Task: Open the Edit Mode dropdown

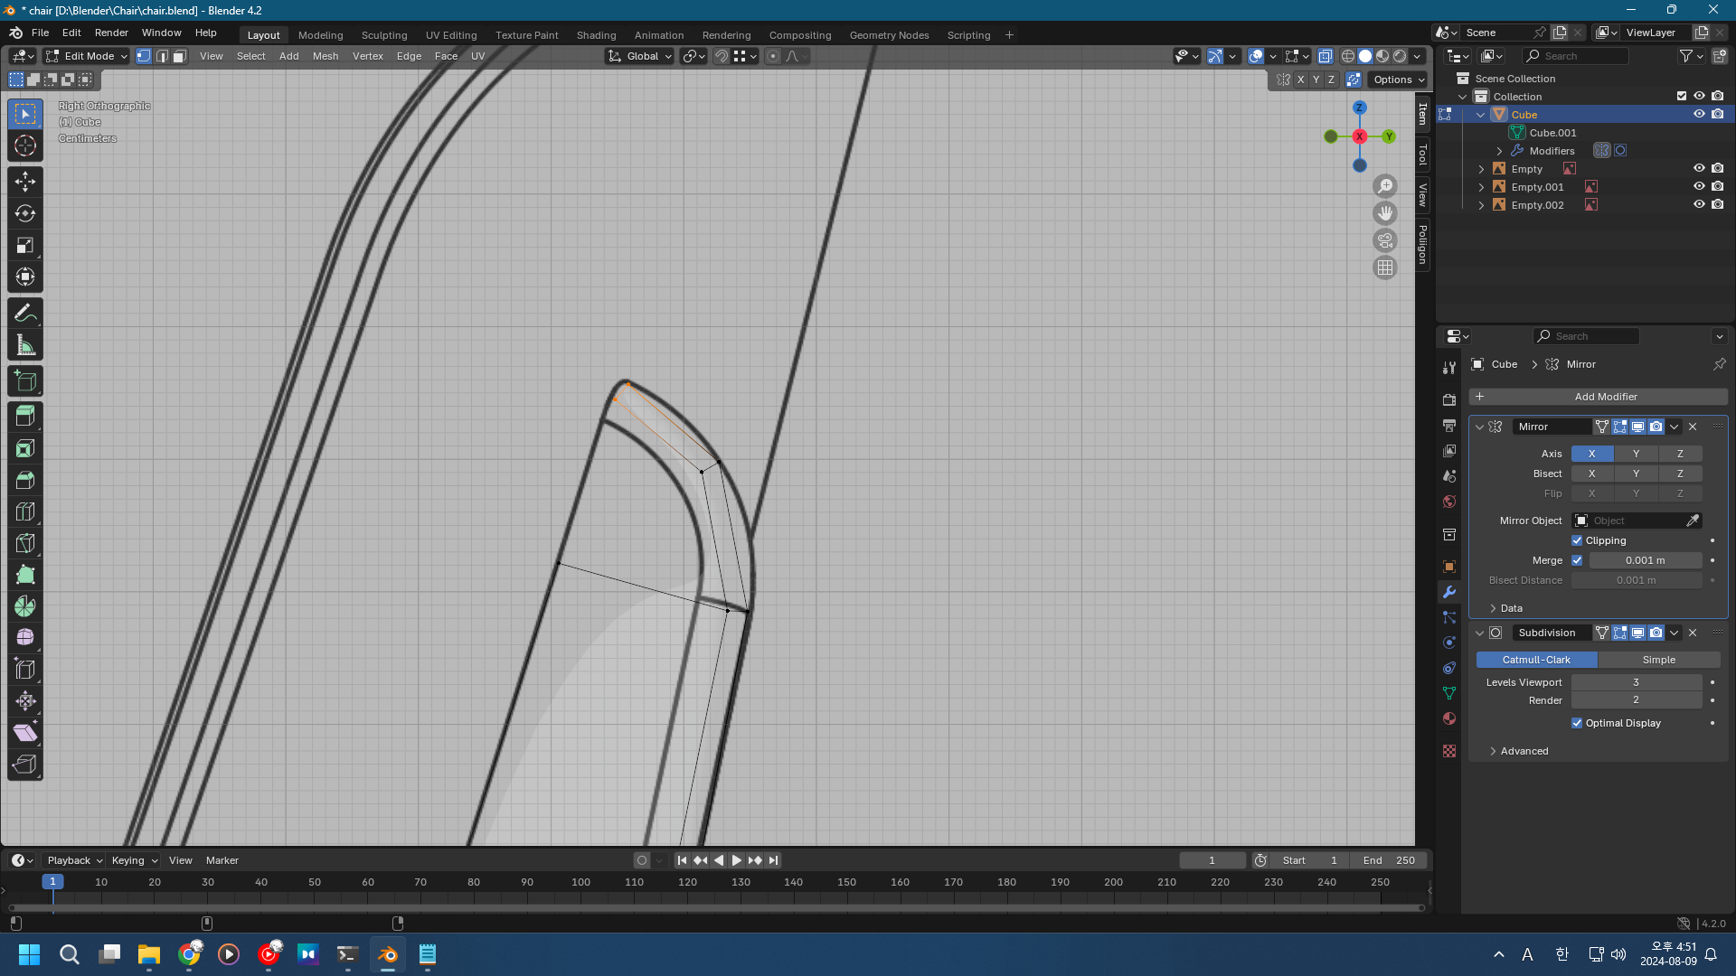Action: 87,56
